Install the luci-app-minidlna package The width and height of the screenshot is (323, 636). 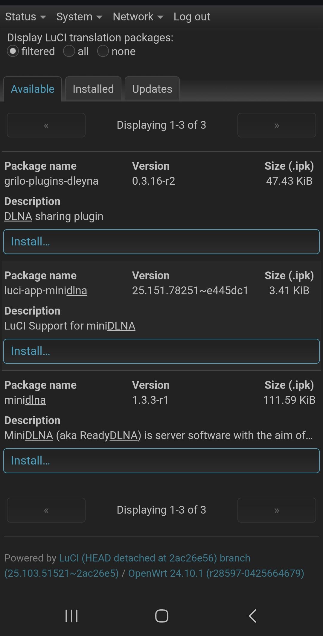[x=161, y=351]
